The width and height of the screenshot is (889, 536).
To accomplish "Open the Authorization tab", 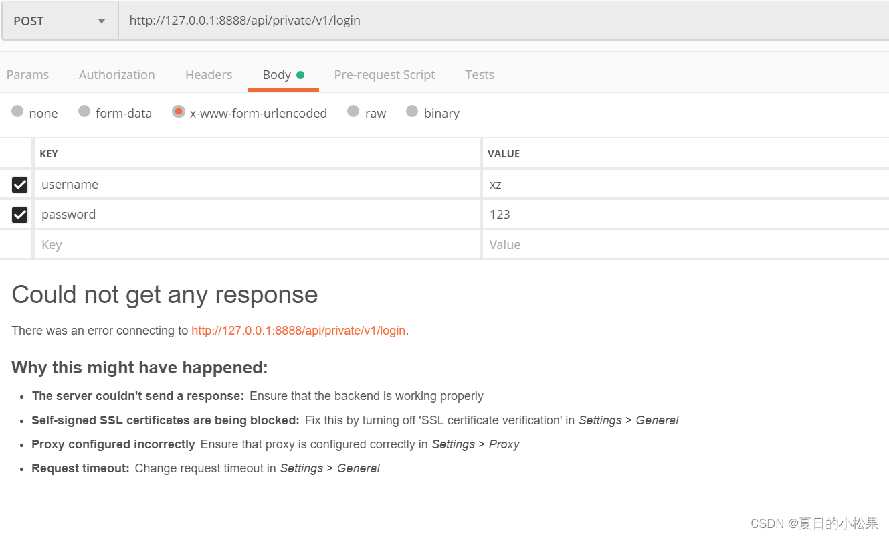I will tap(116, 74).
